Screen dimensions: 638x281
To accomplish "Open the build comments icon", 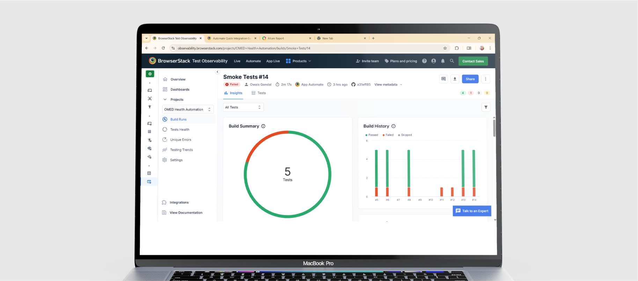I will point(443,79).
